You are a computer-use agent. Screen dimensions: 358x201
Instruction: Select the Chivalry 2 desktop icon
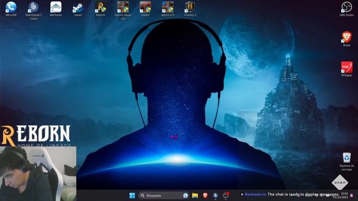[190, 9]
